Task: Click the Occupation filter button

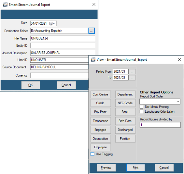Action: coord(101,139)
